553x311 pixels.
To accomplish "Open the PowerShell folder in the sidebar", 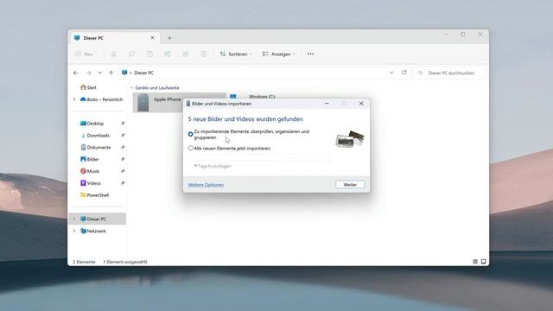I will [x=94, y=195].
